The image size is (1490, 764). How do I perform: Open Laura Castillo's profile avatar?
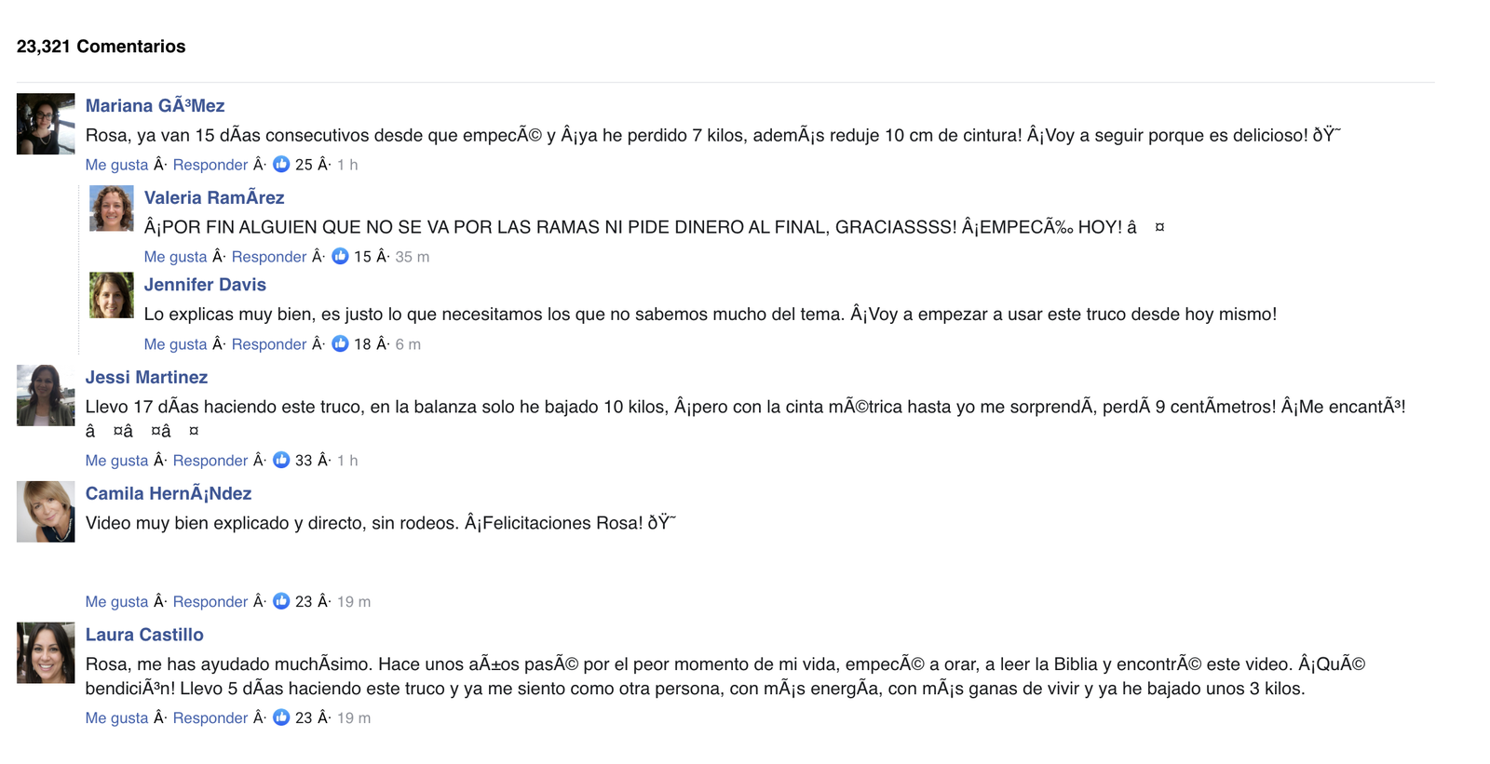(x=46, y=653)
